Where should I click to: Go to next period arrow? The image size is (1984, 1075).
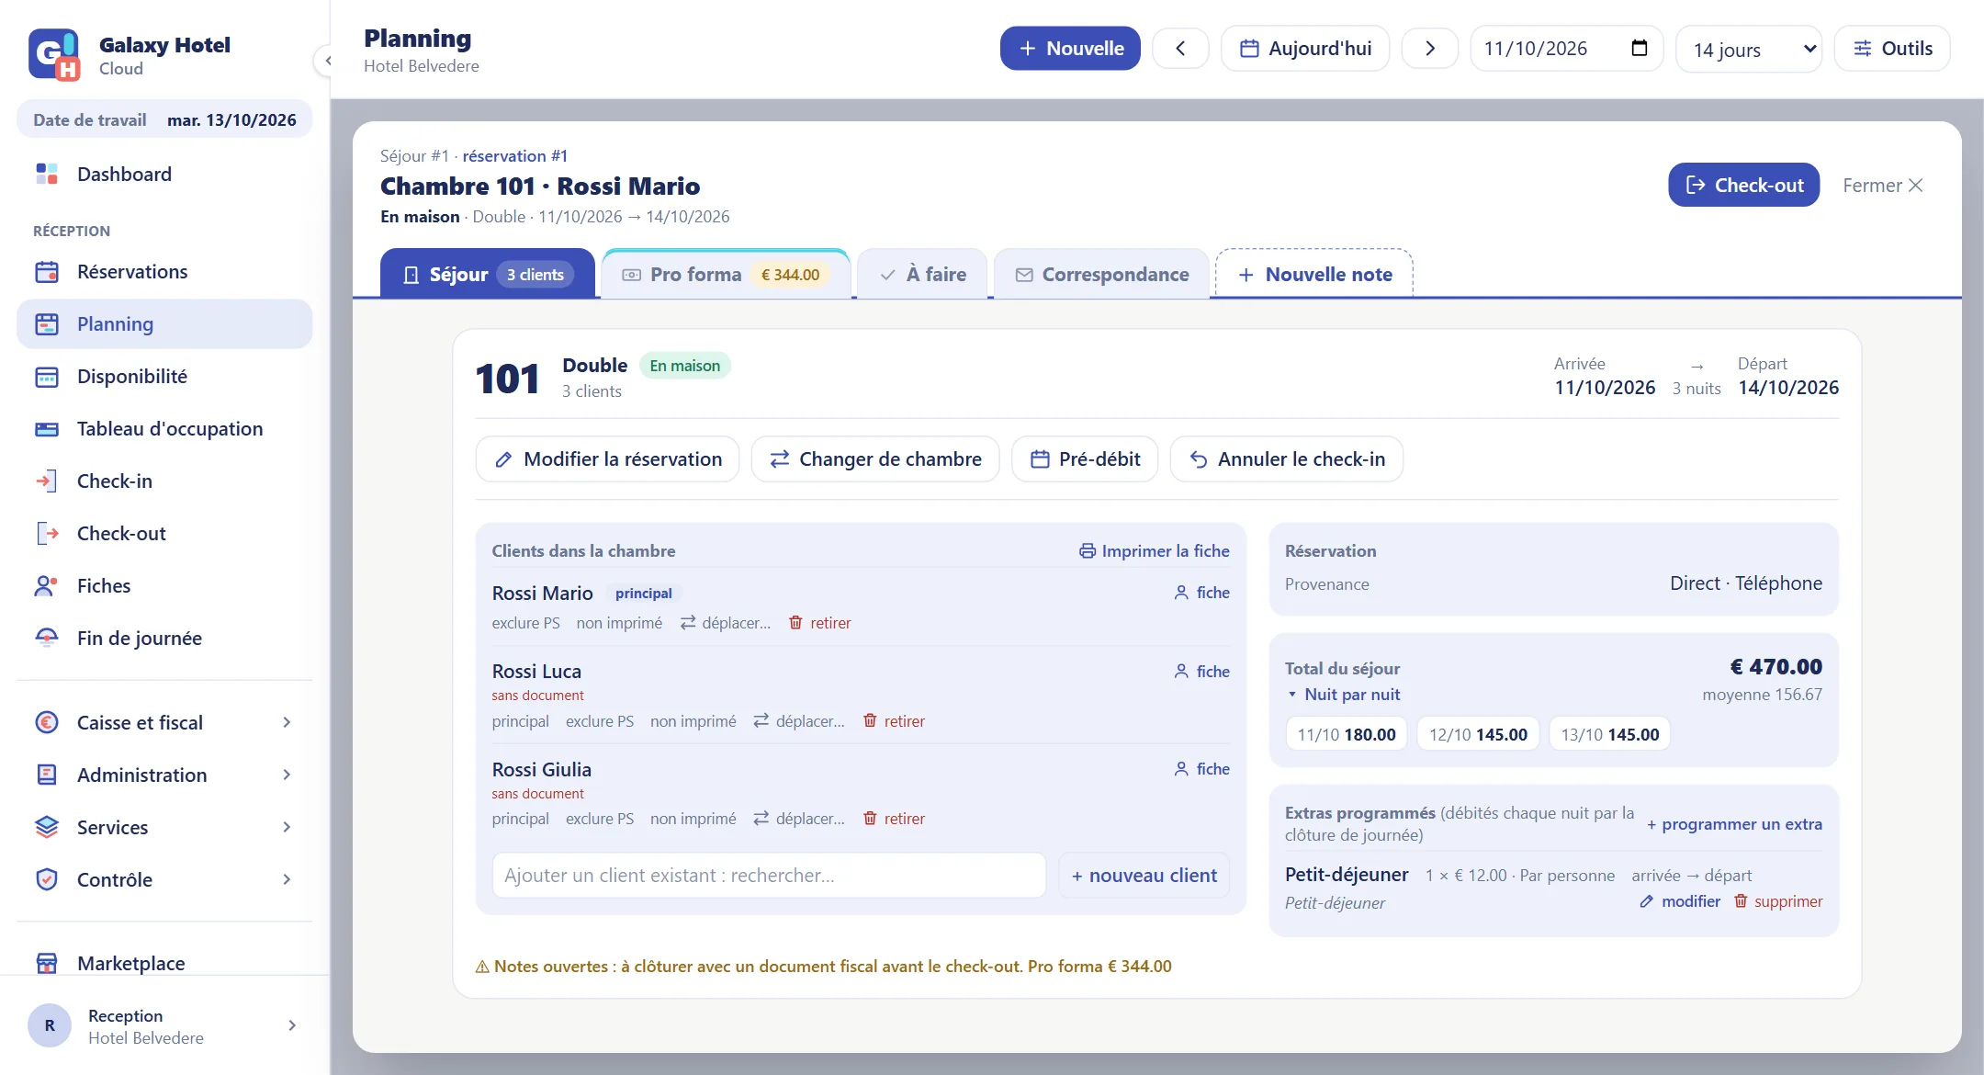(x=1429, y=49)
